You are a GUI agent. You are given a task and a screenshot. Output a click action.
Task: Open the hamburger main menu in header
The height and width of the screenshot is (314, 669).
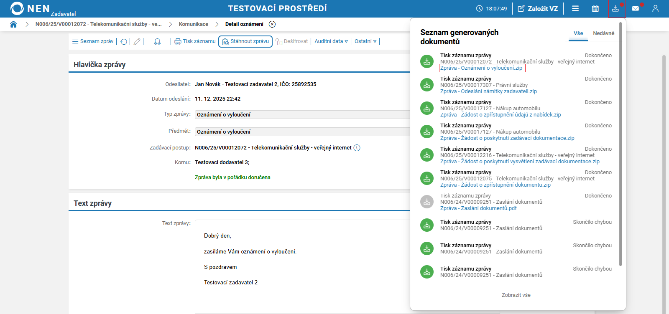pos(575,8)
